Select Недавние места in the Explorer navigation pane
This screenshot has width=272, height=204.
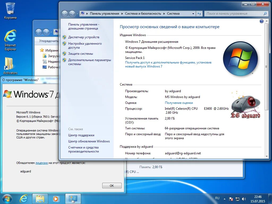click(x=51, y=61)
